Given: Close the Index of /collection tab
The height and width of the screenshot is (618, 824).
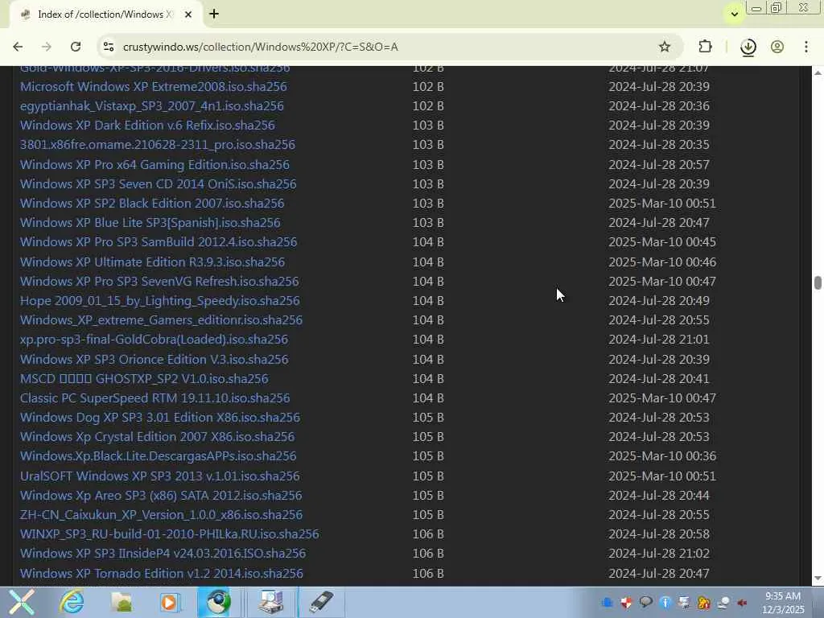Looking at the screenshot, I should 188,14.
